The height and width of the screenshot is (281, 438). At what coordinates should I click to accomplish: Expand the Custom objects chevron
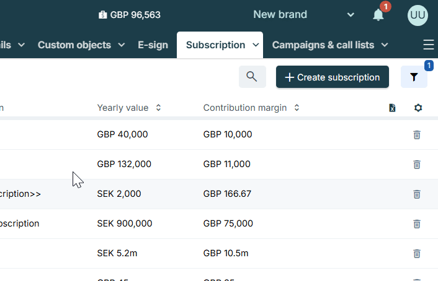coord(122,45)
